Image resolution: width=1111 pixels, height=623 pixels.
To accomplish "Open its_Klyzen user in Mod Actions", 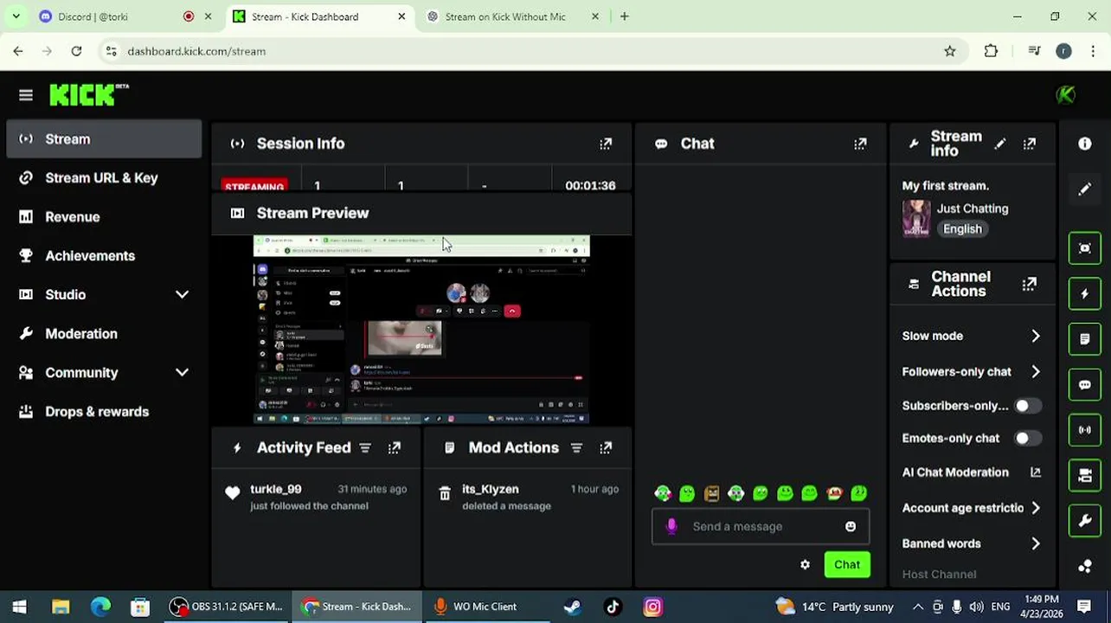I will tap(491, 489).
